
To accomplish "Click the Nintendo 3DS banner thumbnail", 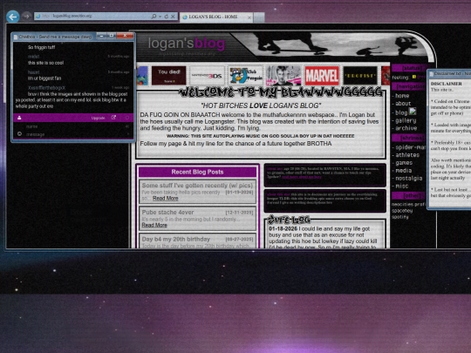I will point(207,76).
